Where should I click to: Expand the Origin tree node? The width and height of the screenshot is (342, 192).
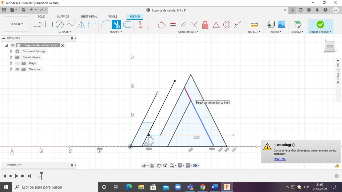(11, 63)
